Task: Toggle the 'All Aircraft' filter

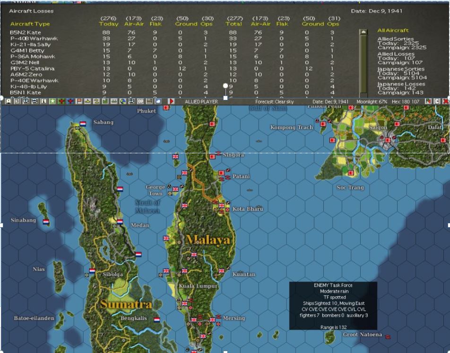Action: (393, 30)
